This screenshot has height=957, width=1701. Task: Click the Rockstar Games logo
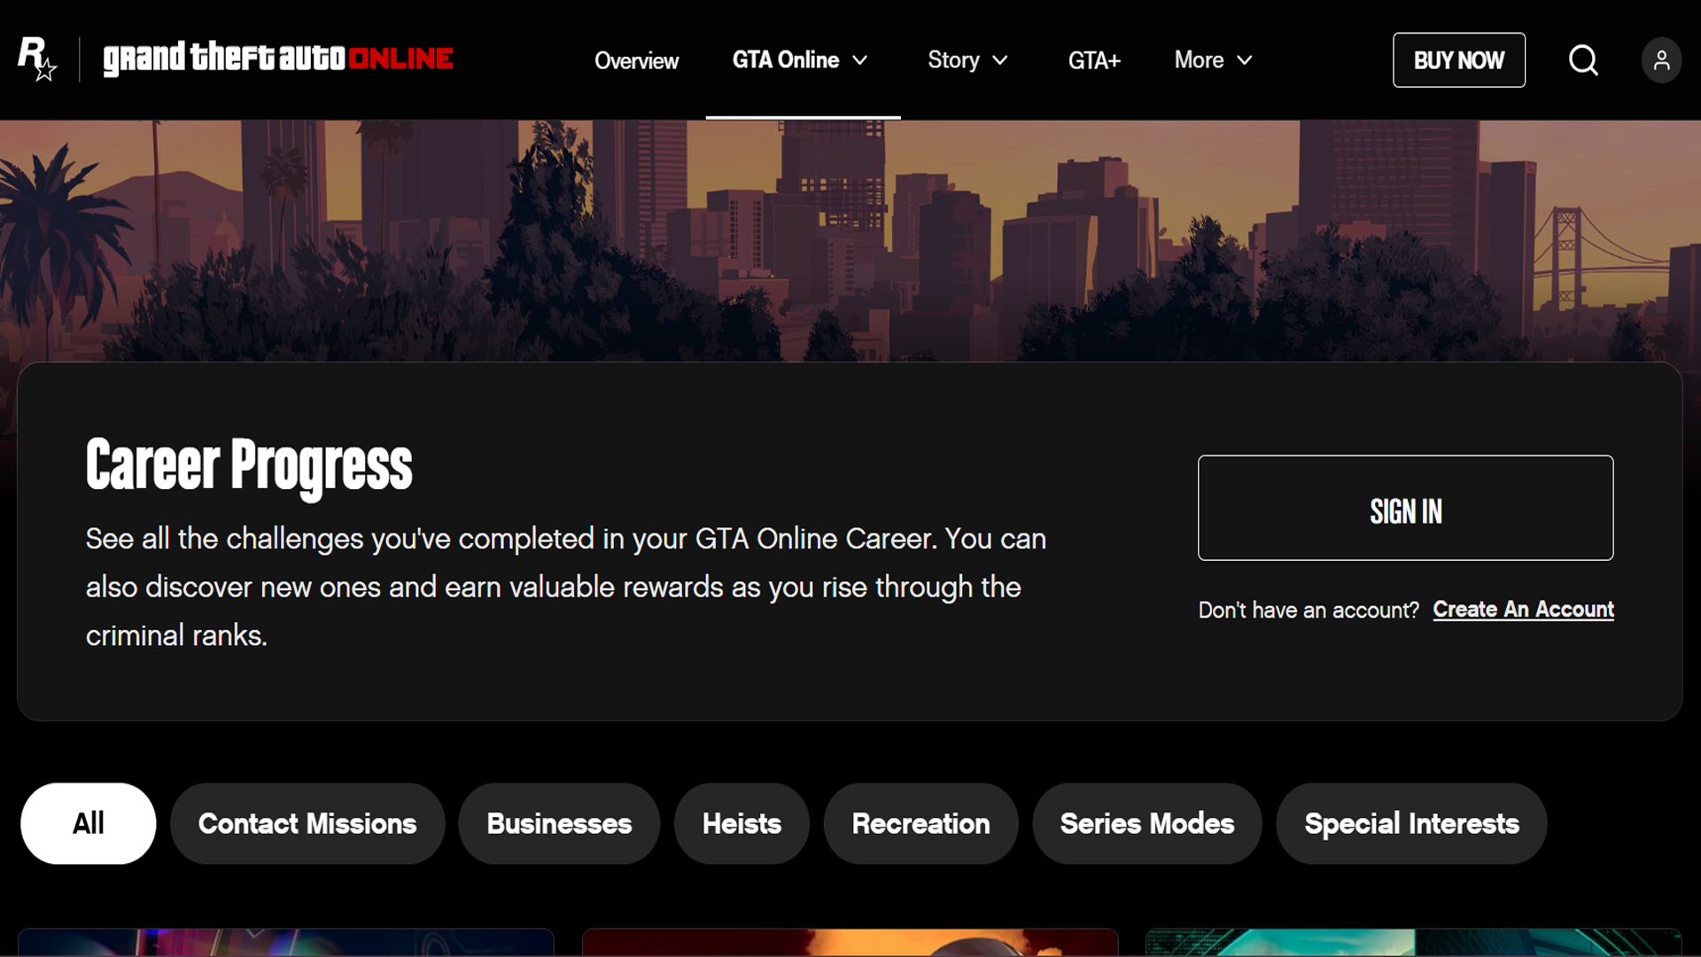click(37, 59)
